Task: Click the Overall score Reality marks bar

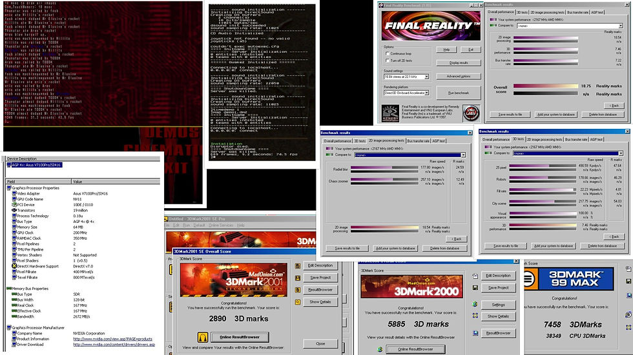Action: coord(545,86)
